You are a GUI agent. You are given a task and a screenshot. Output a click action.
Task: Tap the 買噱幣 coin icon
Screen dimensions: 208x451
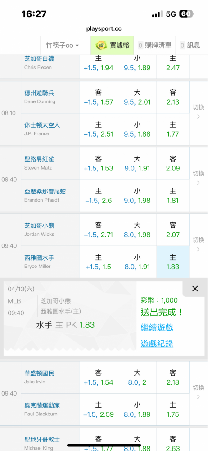100,45
